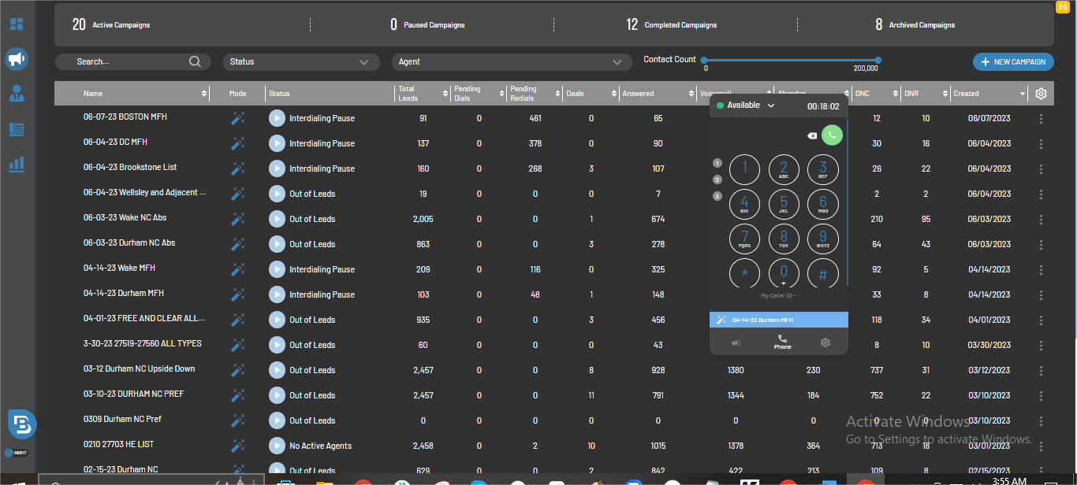Open the spreadsheet table sidebar icon
Image resolution: width=1077 pixels, height=485 pixels.
(17, 129)
